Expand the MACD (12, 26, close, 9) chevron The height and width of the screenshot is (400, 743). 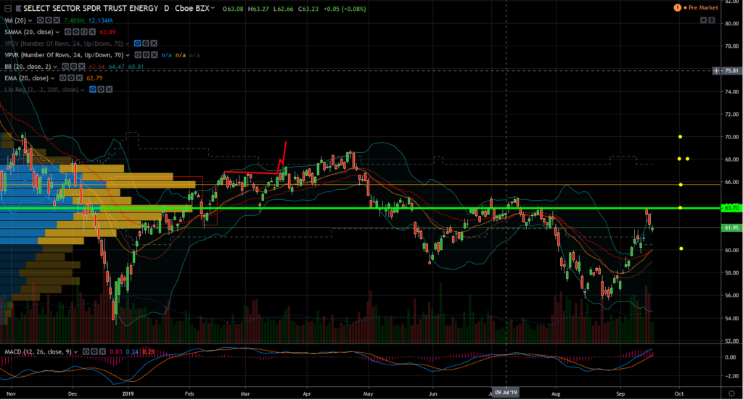coord(75,352)
